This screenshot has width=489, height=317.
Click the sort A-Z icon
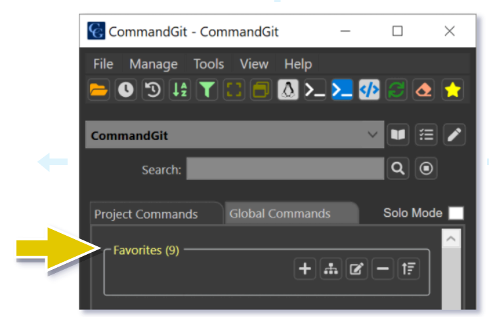point(180,90)
